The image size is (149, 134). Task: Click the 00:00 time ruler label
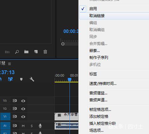59,75
